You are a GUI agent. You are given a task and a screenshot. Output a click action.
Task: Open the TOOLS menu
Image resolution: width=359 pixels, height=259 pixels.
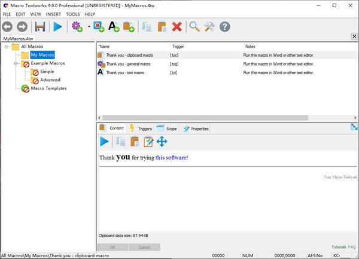click(73, 14)
